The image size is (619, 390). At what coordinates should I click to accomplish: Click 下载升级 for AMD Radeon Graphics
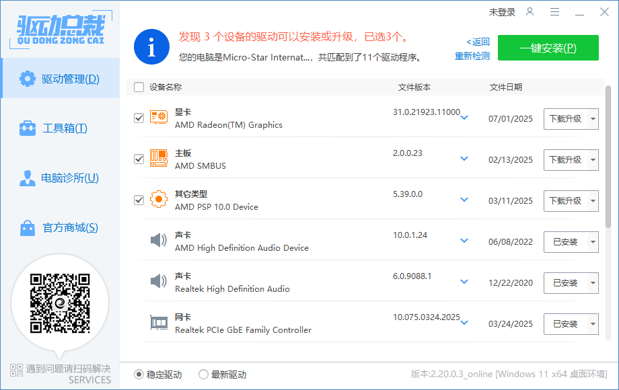566,119
